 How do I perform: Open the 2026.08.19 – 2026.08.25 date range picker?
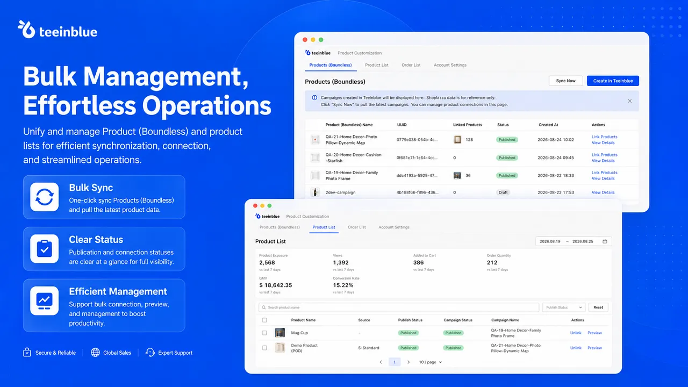coord(574,241)
